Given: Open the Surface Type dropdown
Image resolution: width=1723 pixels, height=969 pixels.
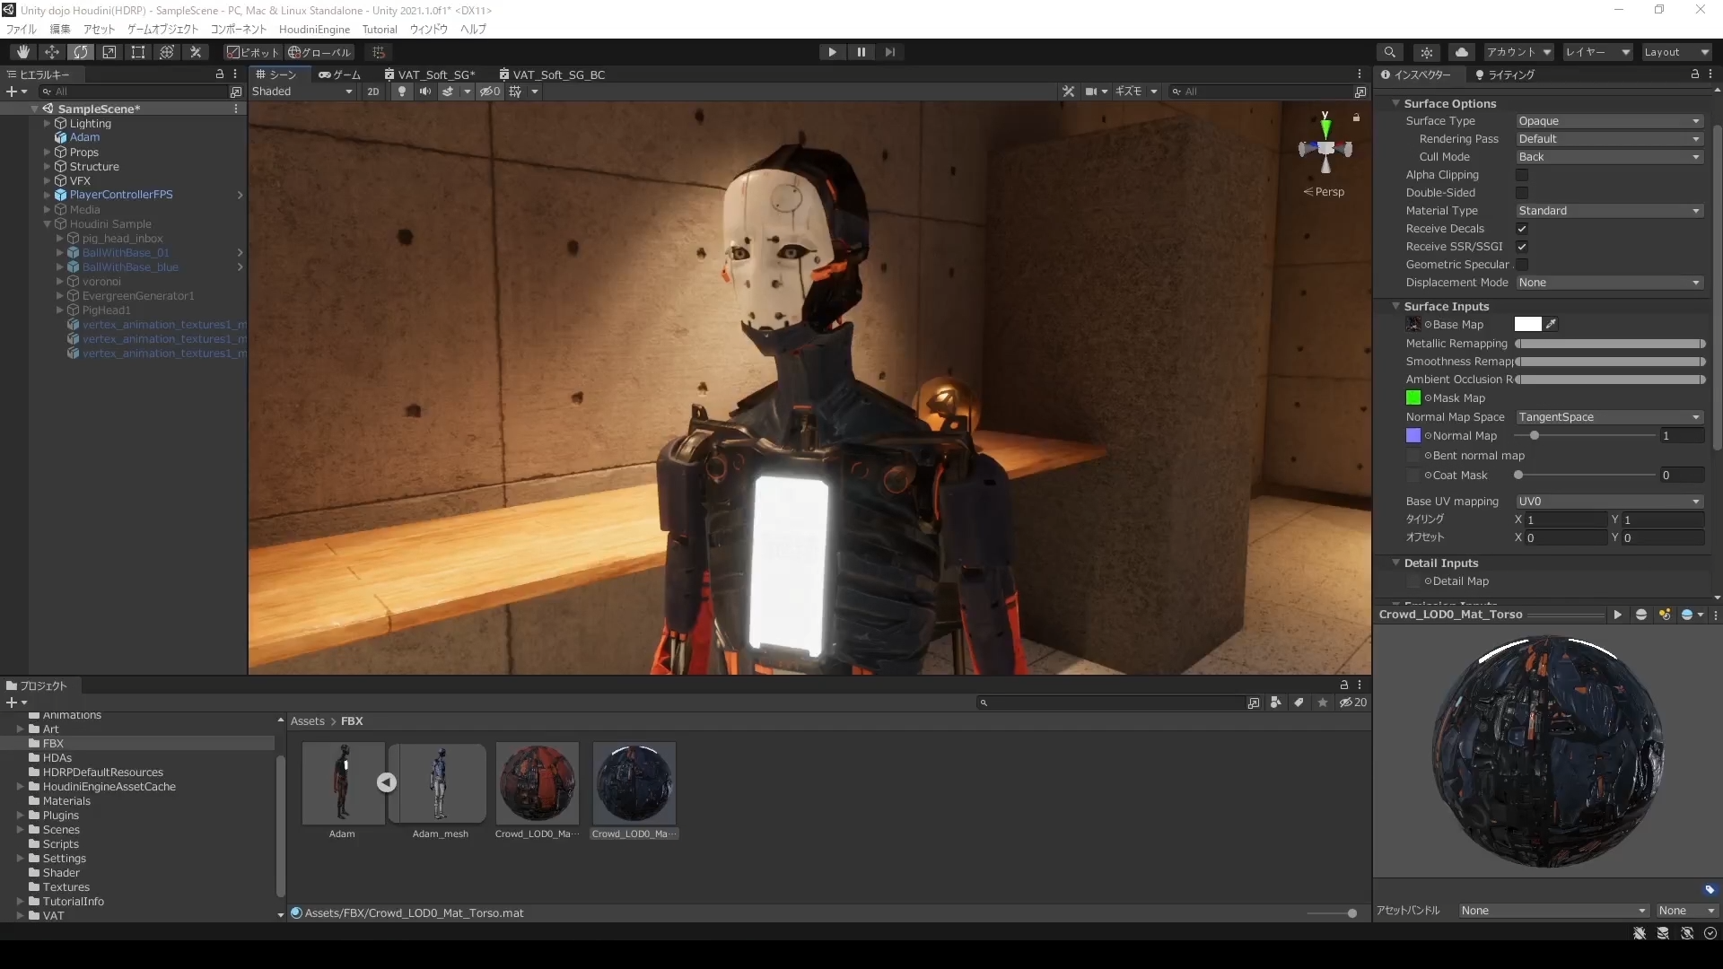Looking at the screenshot, I should click(1608, 121).
